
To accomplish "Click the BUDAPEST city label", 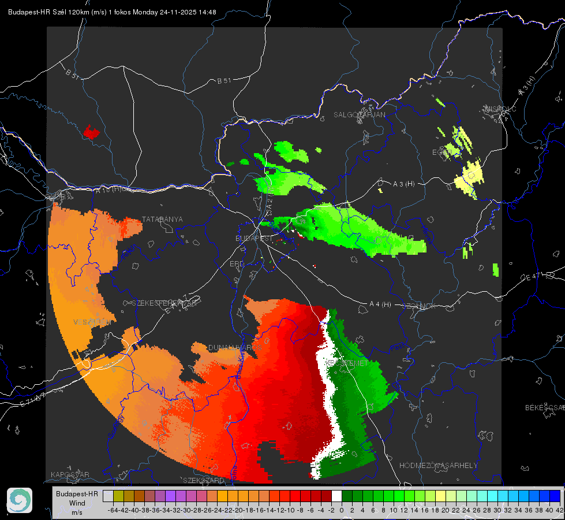I will pos(254,239).
